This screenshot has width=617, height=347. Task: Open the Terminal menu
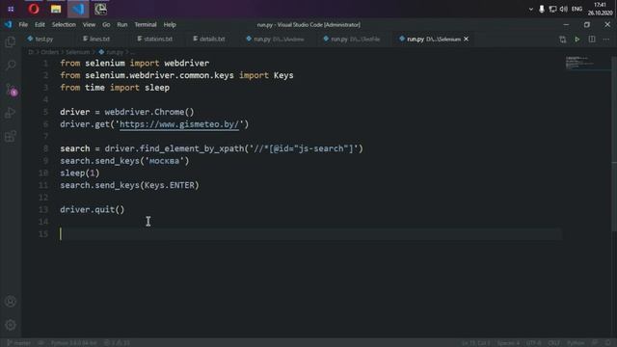[146, 24]
